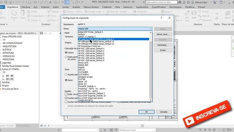Open the Massa e terreno ribbon tab
The height and width of the screenshot is (132, 234).
[91, 7]
